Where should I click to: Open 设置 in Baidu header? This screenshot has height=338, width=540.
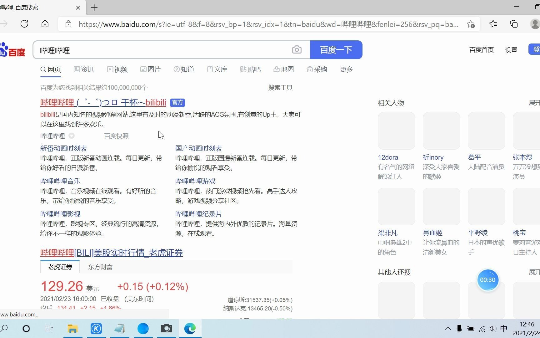pos(511,50)
